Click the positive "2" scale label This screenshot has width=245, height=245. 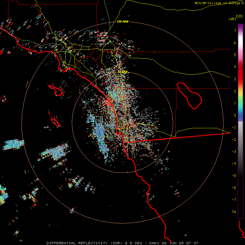[x=235, y=91]
